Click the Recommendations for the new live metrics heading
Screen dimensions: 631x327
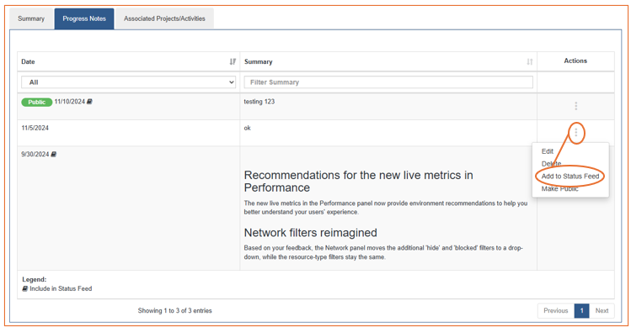[x=359, y=182]
